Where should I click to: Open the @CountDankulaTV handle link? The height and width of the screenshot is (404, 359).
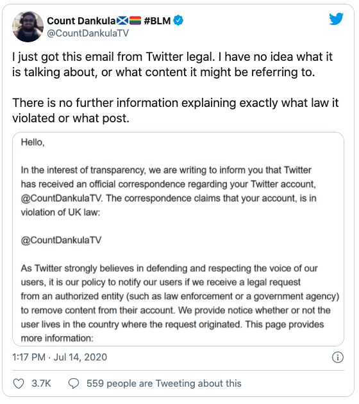88,33
